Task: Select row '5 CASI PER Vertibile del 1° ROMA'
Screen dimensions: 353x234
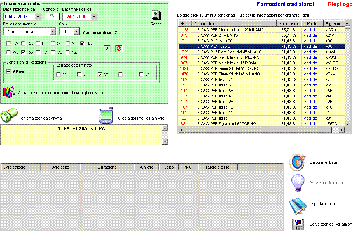Action: point(262,63)
